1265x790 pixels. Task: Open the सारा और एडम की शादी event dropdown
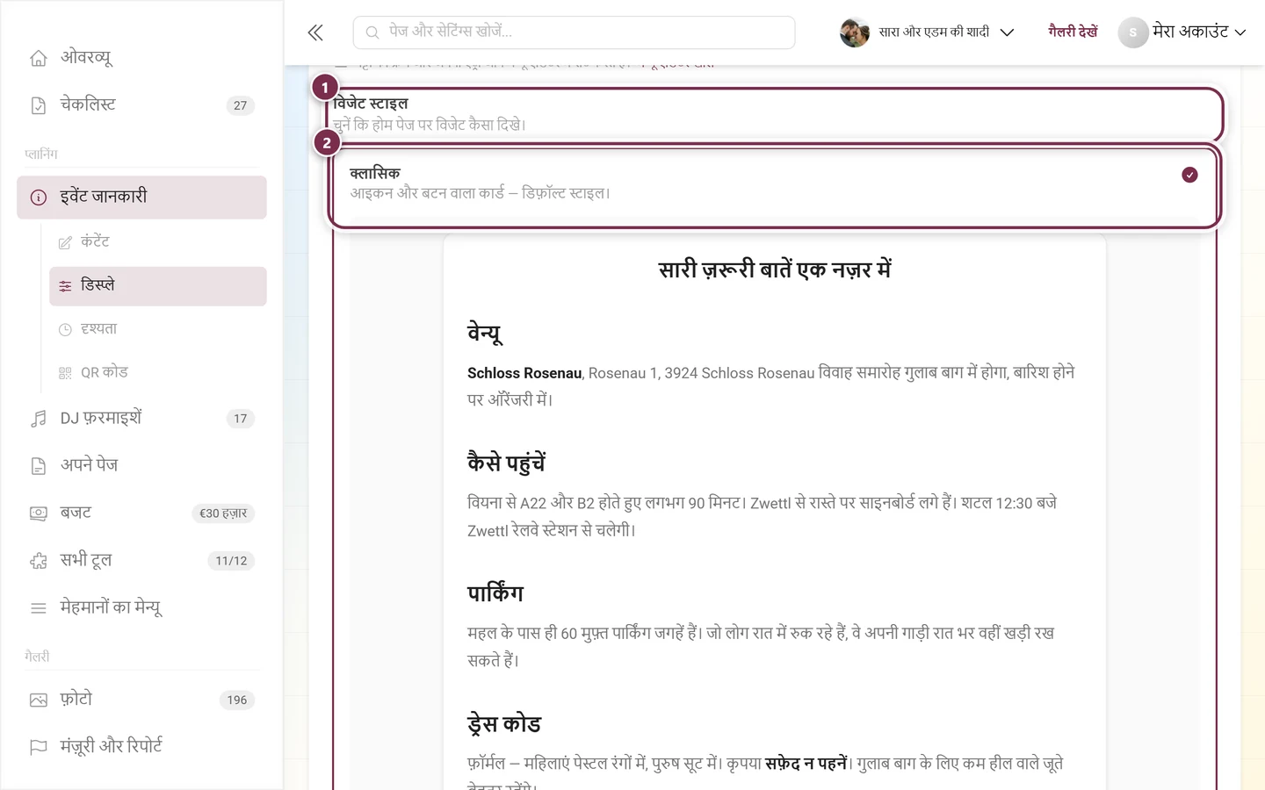(x=927, y=32)
